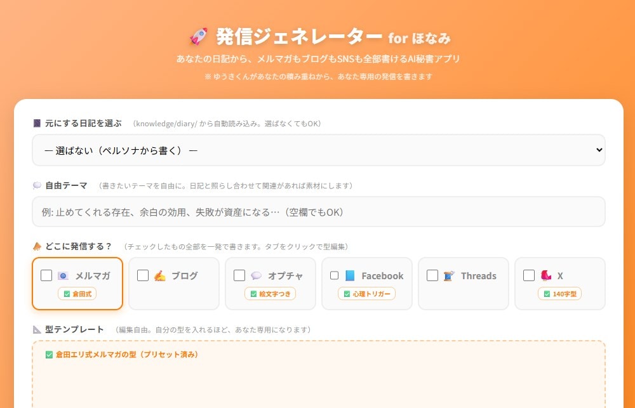Click the template editing area

tap(319, 375)
